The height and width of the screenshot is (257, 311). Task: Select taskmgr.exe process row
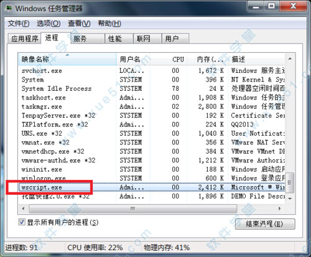click(x=152, y=106)
